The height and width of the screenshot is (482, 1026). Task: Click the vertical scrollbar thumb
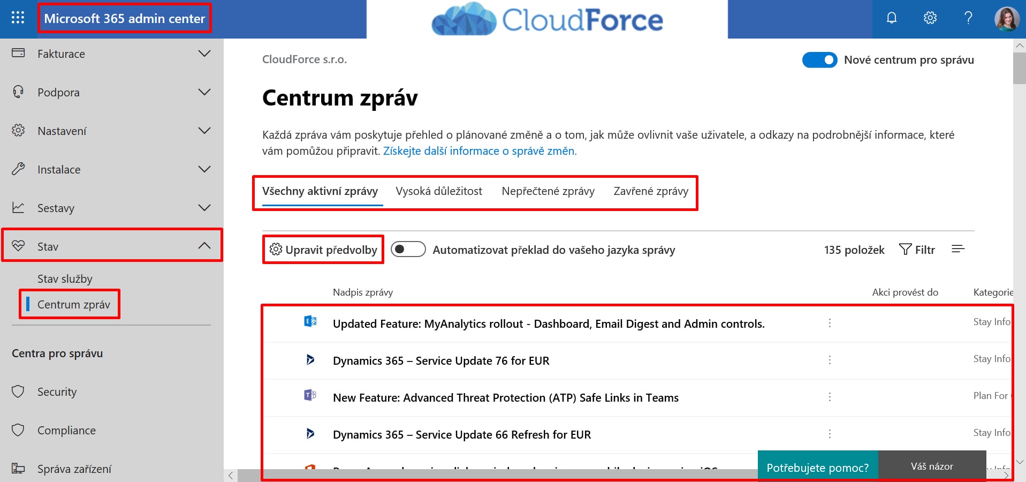tap(1020, 68)
